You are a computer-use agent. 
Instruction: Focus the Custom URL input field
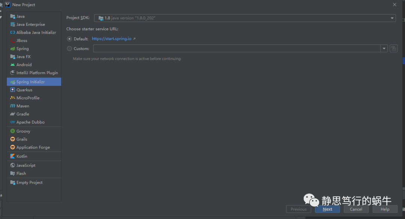pyautogui.click(x=237, y=48)
